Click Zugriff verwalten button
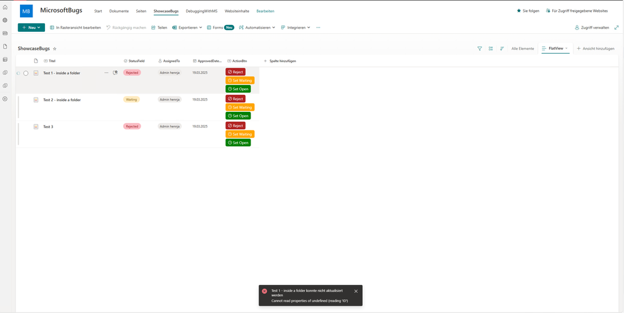The height and width of the screenshot is (313, 624). pyautogui.click(x=592, y=27)
